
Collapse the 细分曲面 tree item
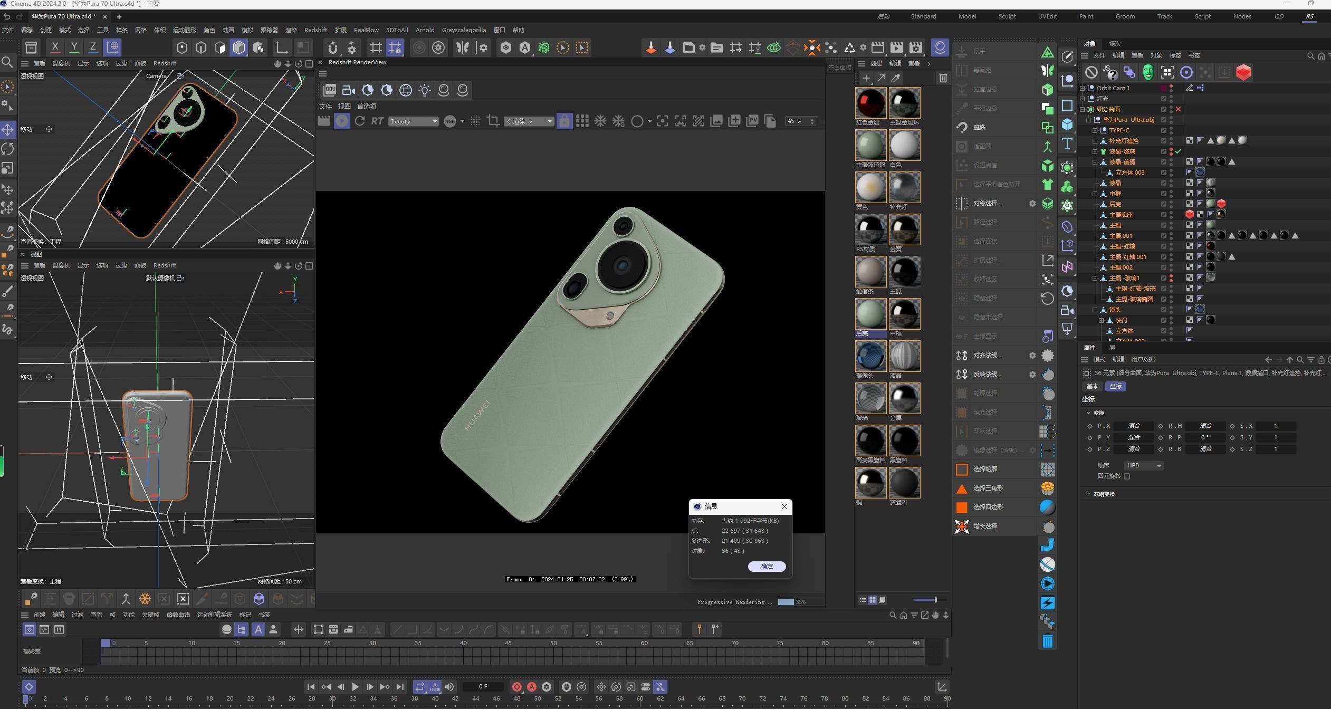[1083, 109]
